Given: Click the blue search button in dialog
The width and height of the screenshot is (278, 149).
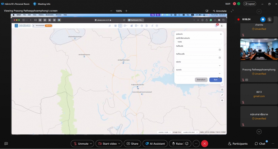Looking at the screenshot, I should [x=216, y=80].
